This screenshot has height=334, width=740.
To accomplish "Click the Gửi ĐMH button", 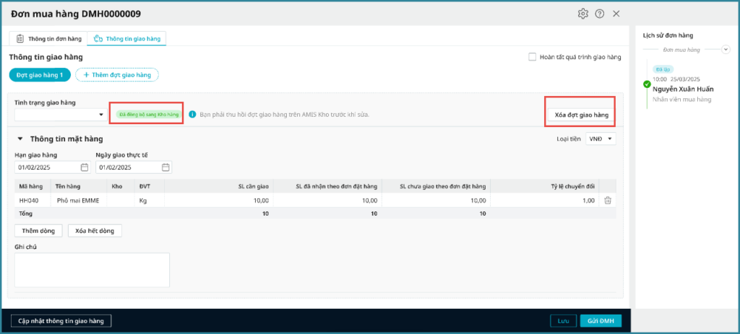I will click(601, 321).
